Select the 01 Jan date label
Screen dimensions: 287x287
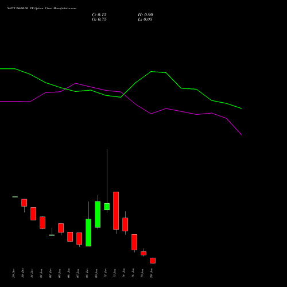click(41, 273)
